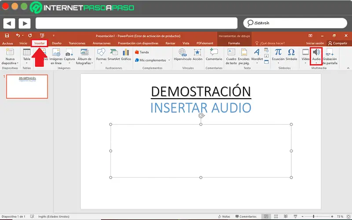Open the Animaciones ribbon tab
Viewport: 352px width, 220px height.
pyautogui.click(x=101, y=43)
